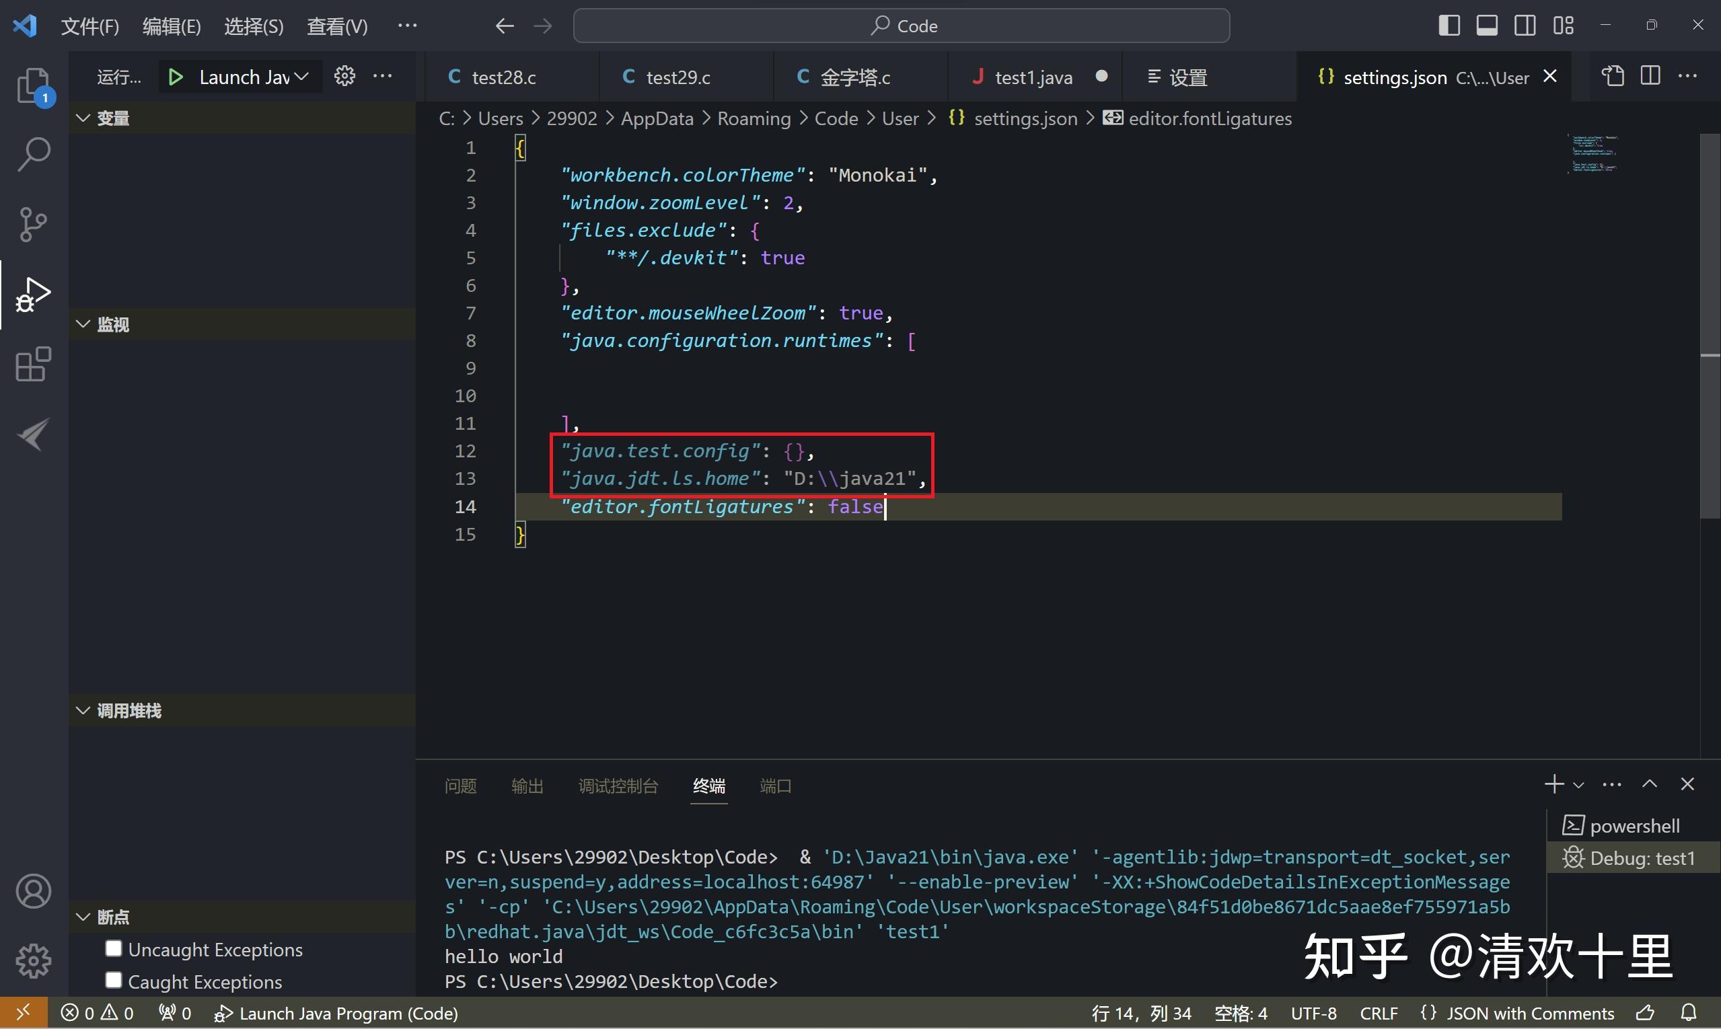Open the Manage gear icon at bottom left

coord(32,961)
